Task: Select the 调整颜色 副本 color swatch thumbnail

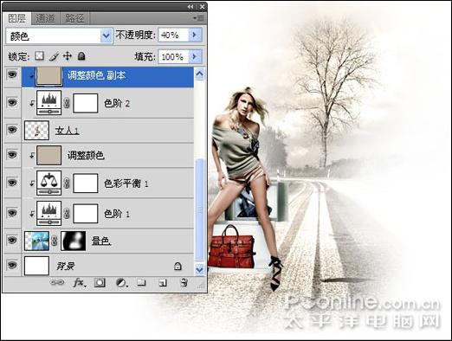Action: [x=49, y=76]
